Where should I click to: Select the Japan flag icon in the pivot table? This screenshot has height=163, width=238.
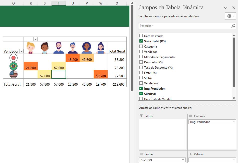[13, 58]
